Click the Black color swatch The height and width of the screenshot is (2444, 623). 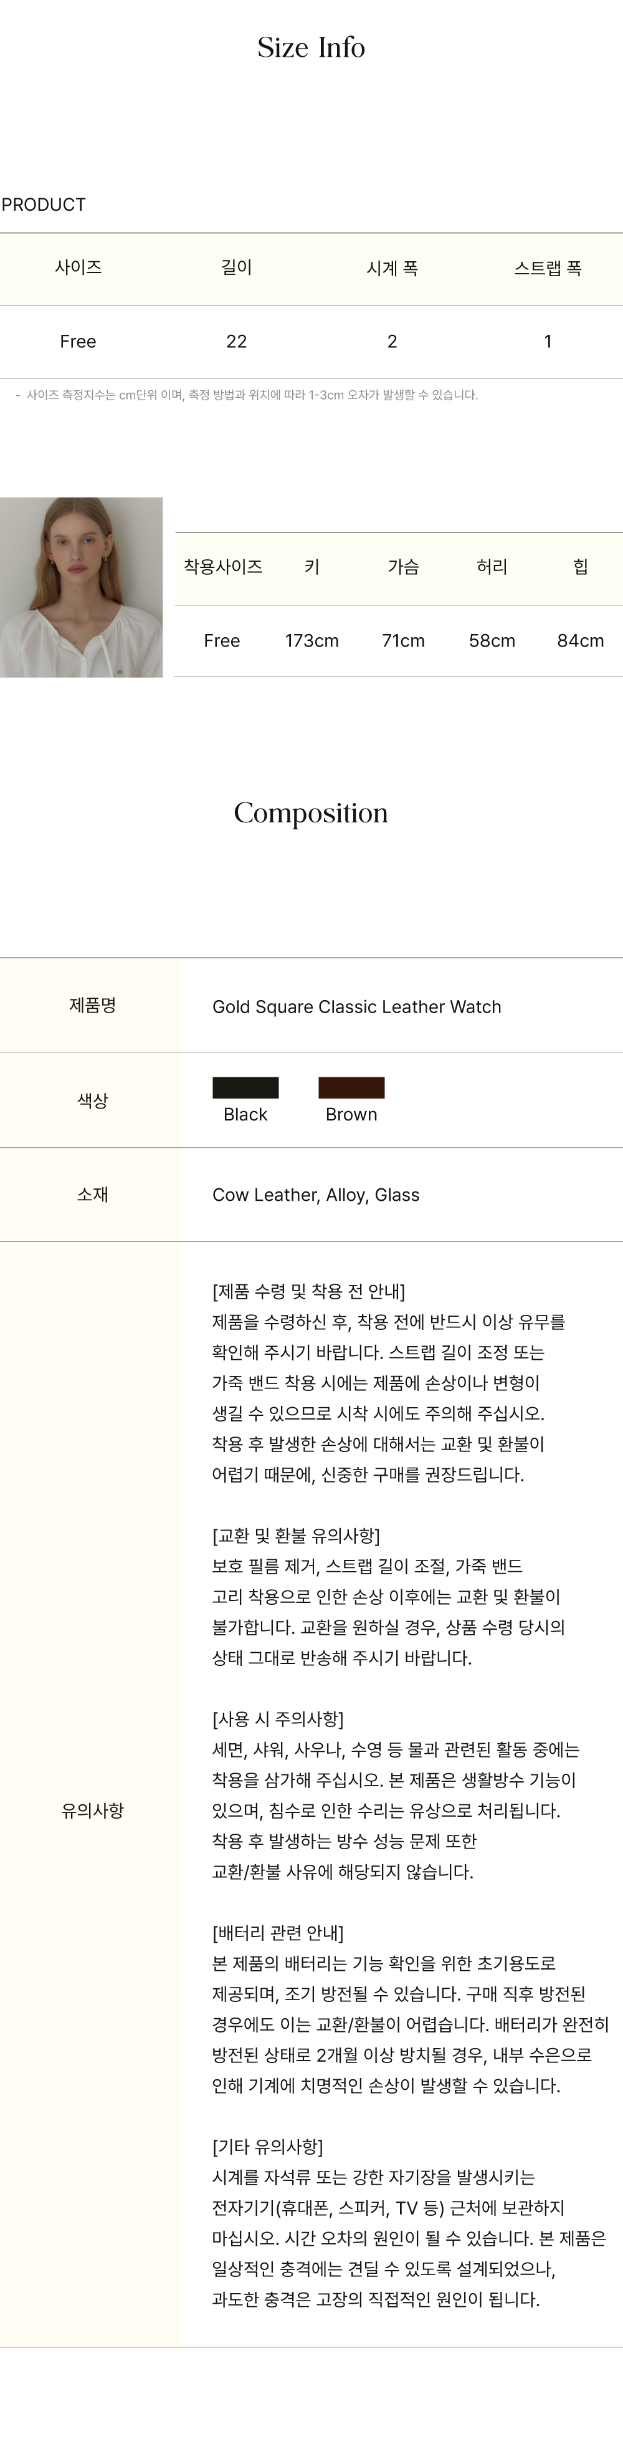coord(245,1087)
